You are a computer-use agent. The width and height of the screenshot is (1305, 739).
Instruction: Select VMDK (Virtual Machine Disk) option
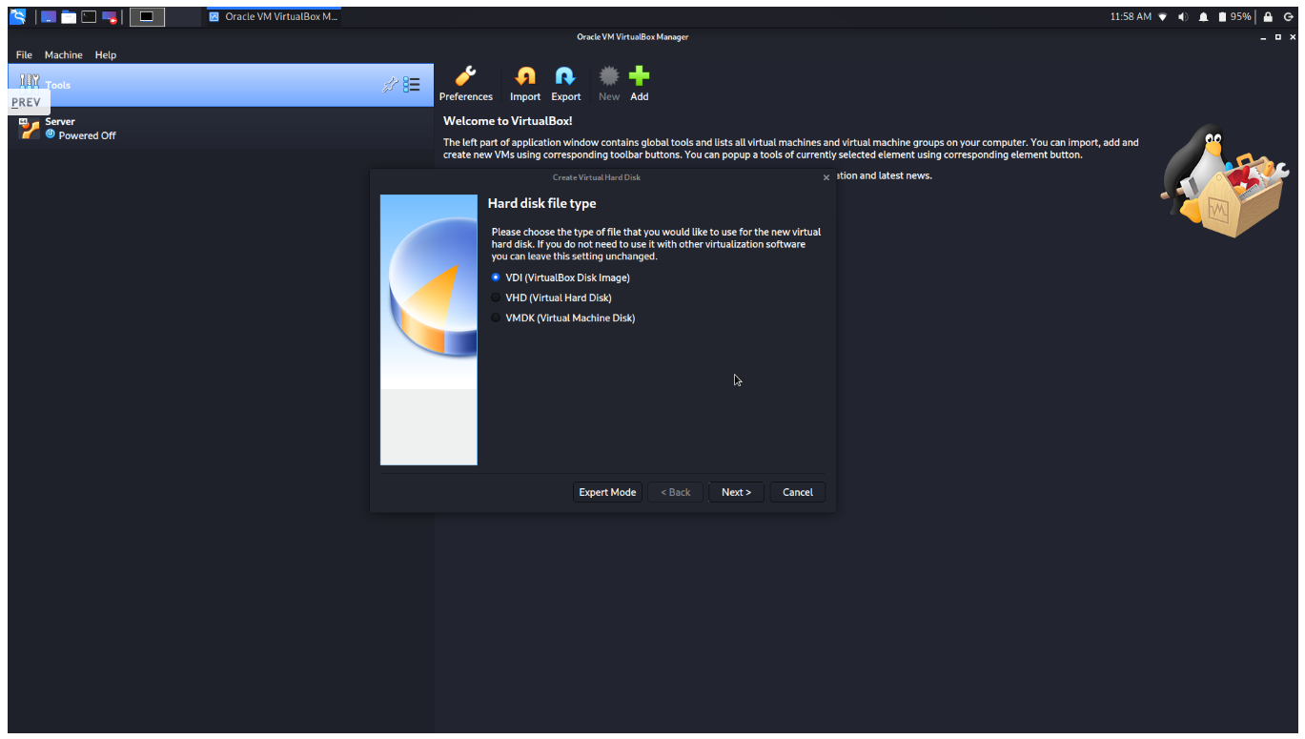point(562,318)
